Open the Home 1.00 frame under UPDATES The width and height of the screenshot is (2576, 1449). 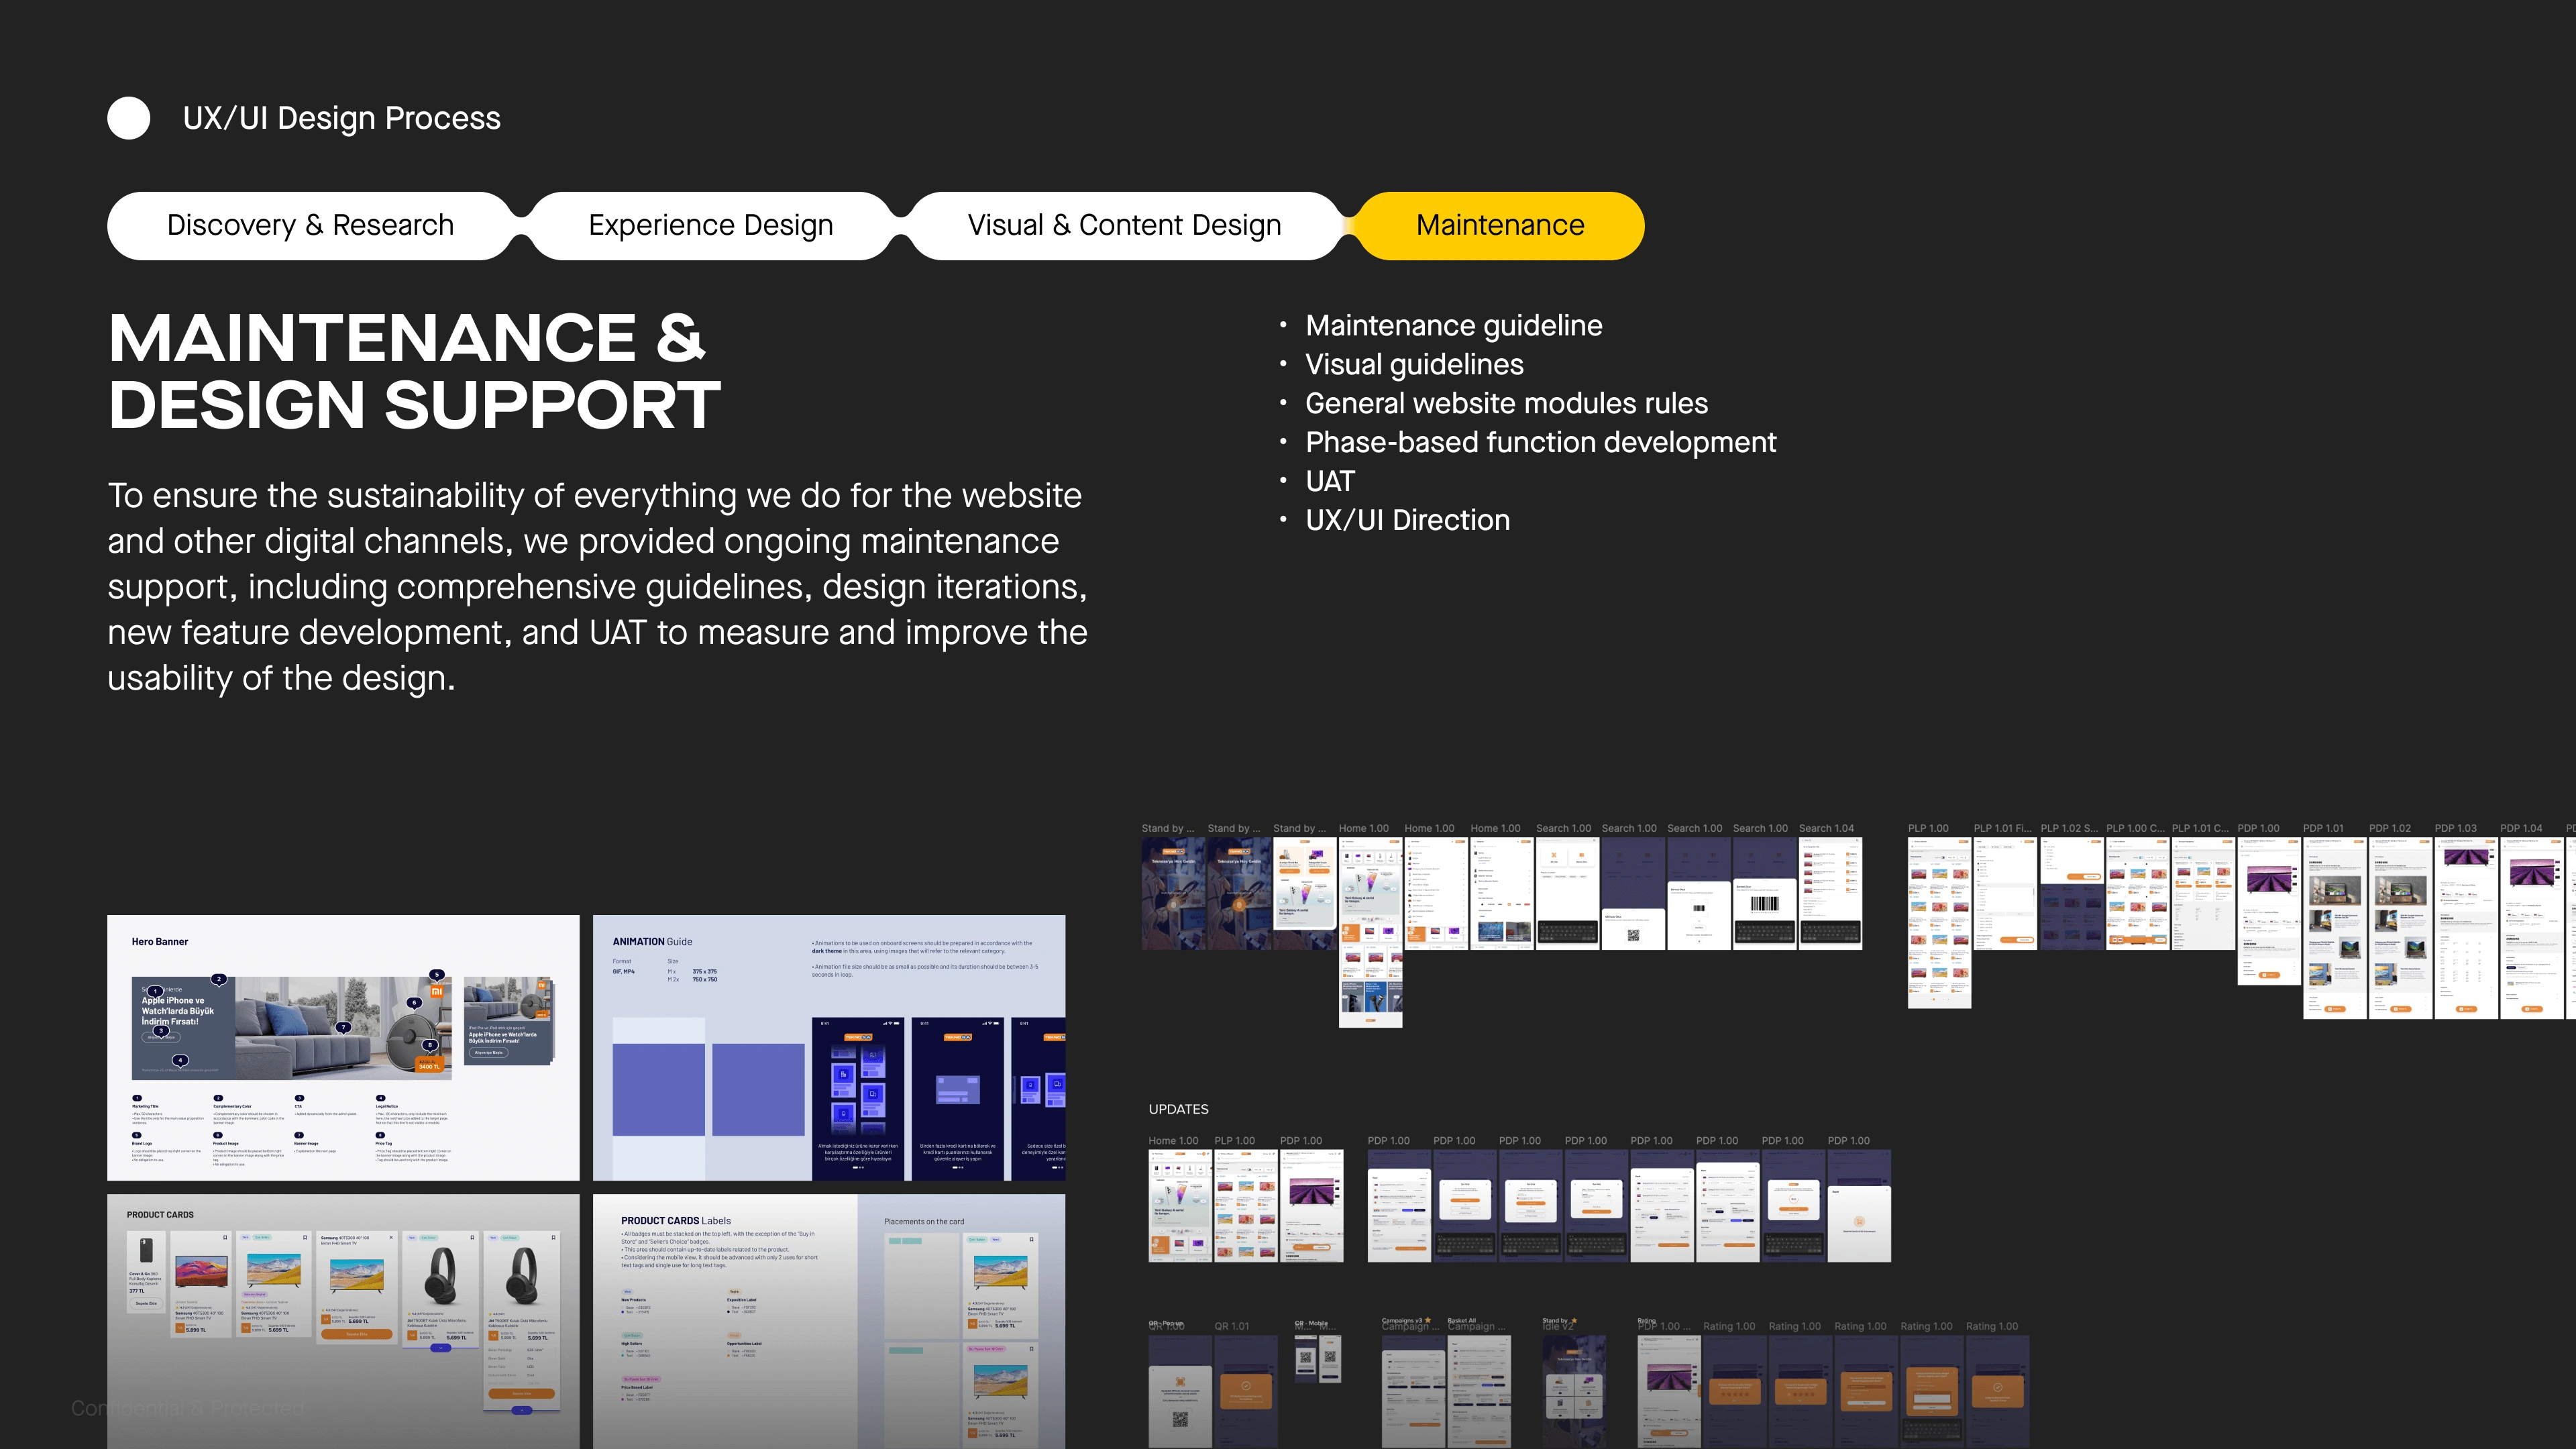pyautogui.click(x=1179, y=1205)
